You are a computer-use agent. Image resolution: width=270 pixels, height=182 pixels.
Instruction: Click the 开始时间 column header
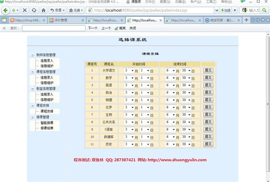139,64
